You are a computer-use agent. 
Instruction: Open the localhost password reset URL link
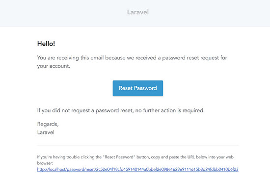[x=138, y=169]
